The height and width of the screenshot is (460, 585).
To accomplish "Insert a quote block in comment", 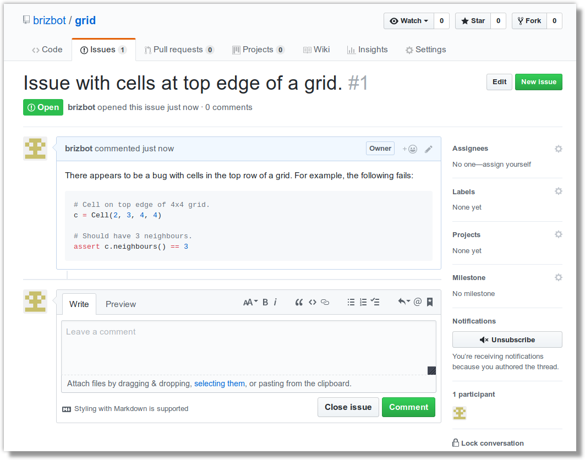I will (x=299, y=302).
